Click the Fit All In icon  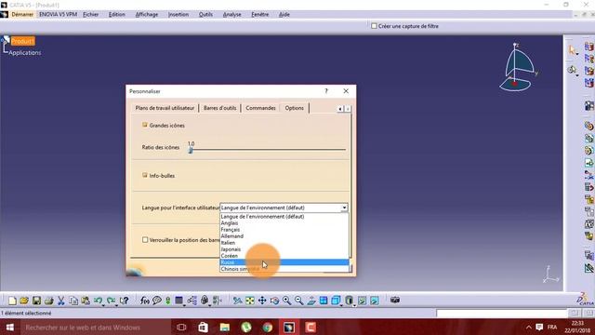pyautogui.click(x=250, y=301)
